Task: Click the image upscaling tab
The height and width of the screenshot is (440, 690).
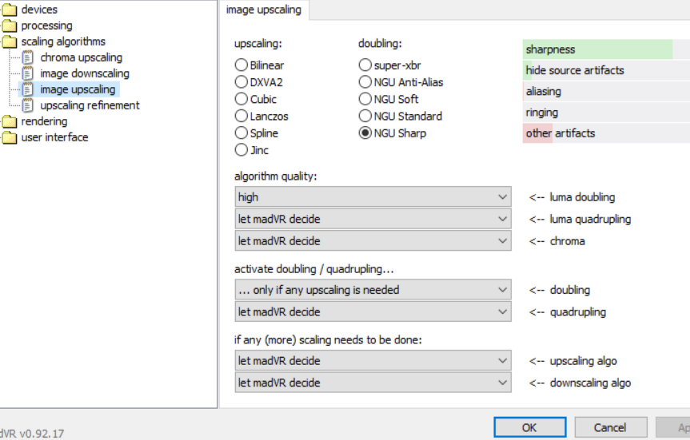Action: point(264,10)
